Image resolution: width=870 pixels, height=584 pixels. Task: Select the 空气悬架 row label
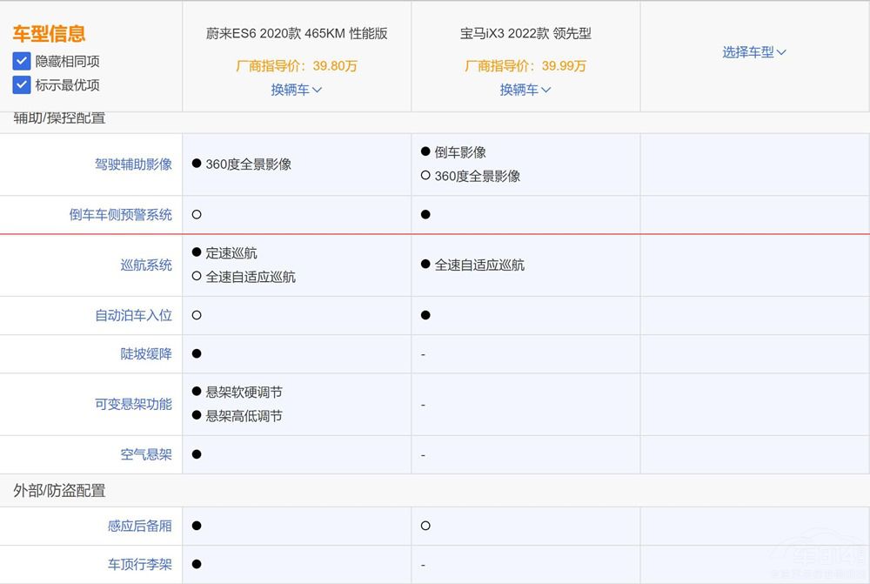coord(146,455)
